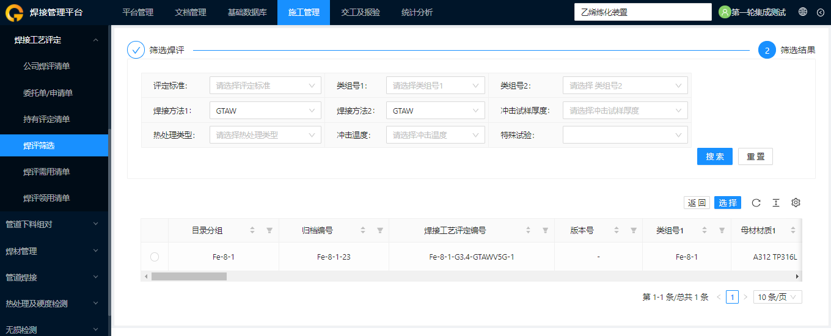831x336 pixels.
Task: Select 焊评筛选 in the sidebar
Action: (x=54, y=145)
